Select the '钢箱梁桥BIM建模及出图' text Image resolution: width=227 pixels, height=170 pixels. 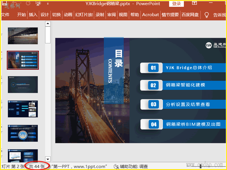193,124
